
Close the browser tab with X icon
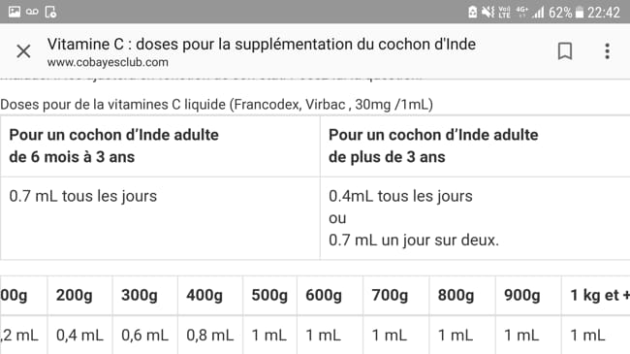click(23, 51)
